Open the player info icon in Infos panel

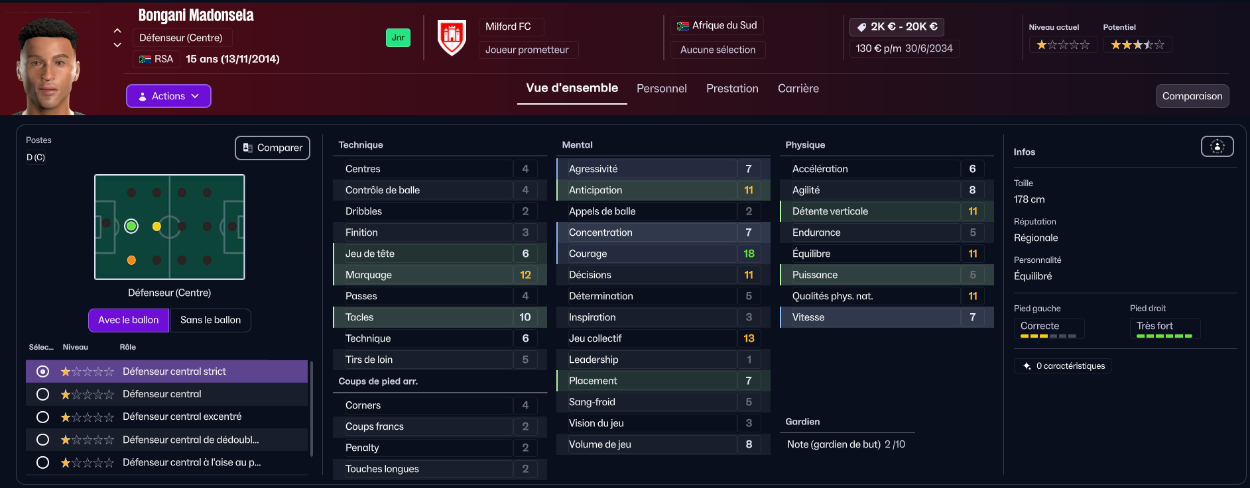1217,146
